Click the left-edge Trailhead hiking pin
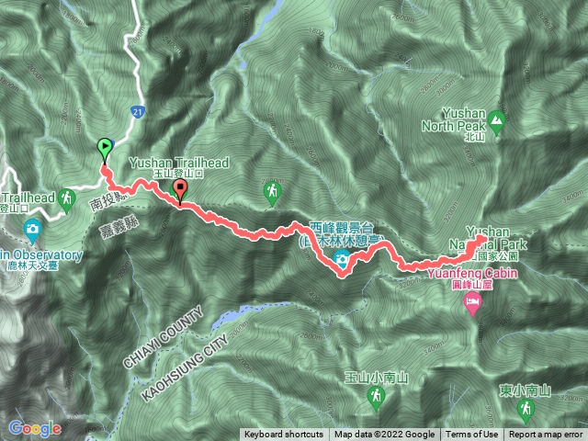 pos(67,200)
